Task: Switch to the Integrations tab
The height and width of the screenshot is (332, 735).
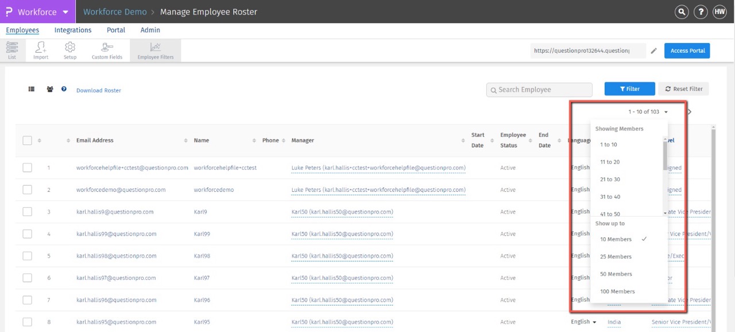Action: [x=73, y=30]
